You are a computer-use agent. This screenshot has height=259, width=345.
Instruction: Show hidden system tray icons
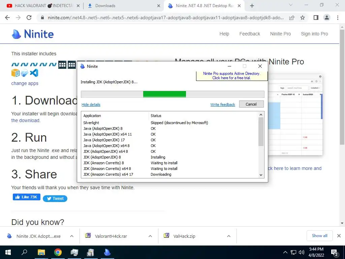[x=285, y=252]
